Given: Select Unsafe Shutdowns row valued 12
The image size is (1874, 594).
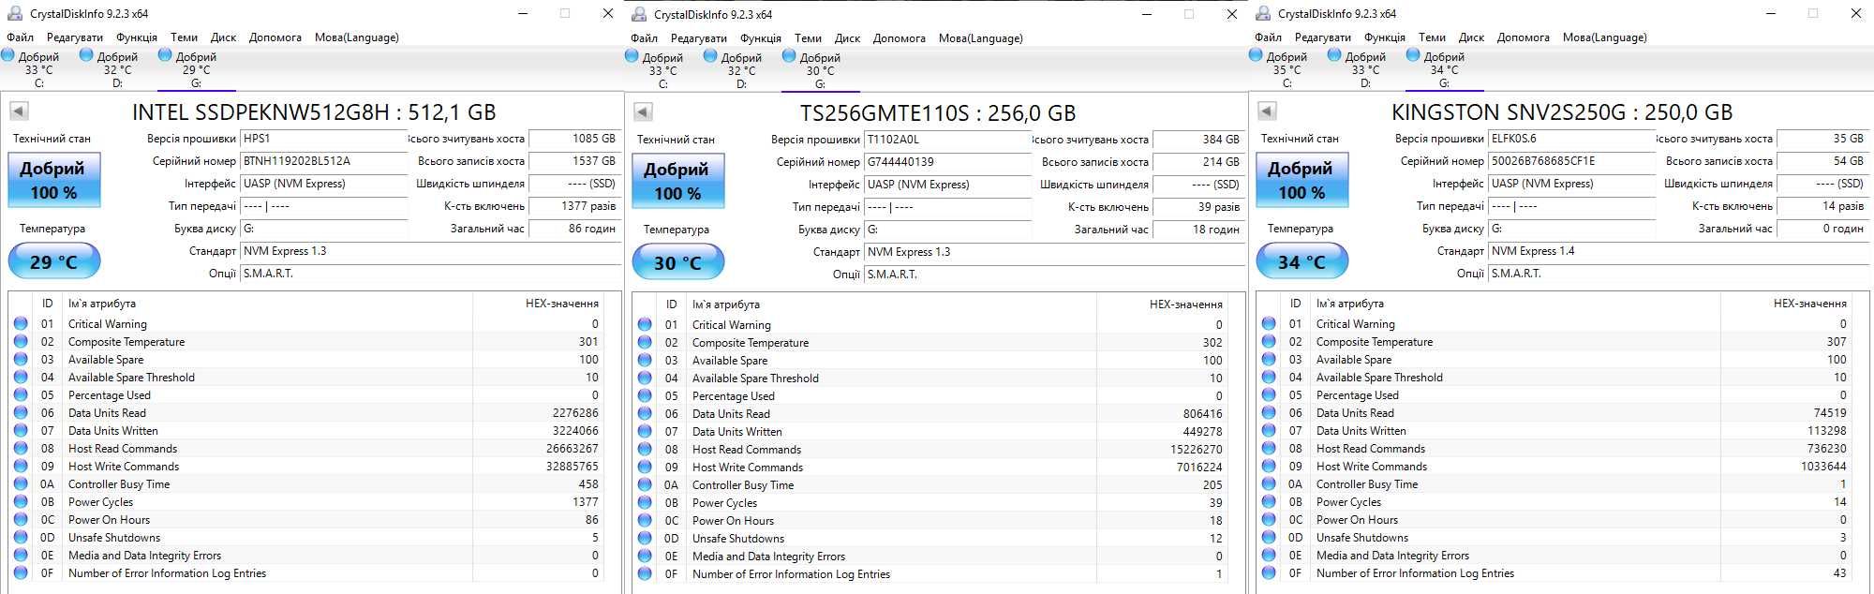Looking at the screenshot, I should [930, 538].
